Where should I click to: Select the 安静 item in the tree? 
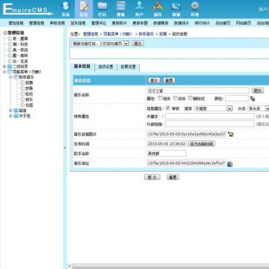29,88
